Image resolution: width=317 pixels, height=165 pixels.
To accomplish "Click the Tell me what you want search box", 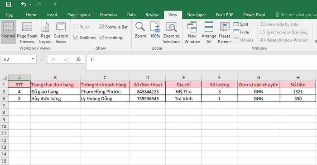I will (296, 15).
